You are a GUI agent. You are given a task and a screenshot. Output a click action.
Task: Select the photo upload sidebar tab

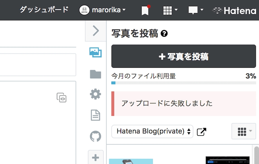[95, 52]
